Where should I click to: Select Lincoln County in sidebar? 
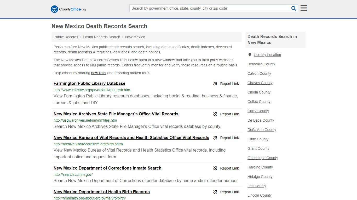tap(260, 195)
